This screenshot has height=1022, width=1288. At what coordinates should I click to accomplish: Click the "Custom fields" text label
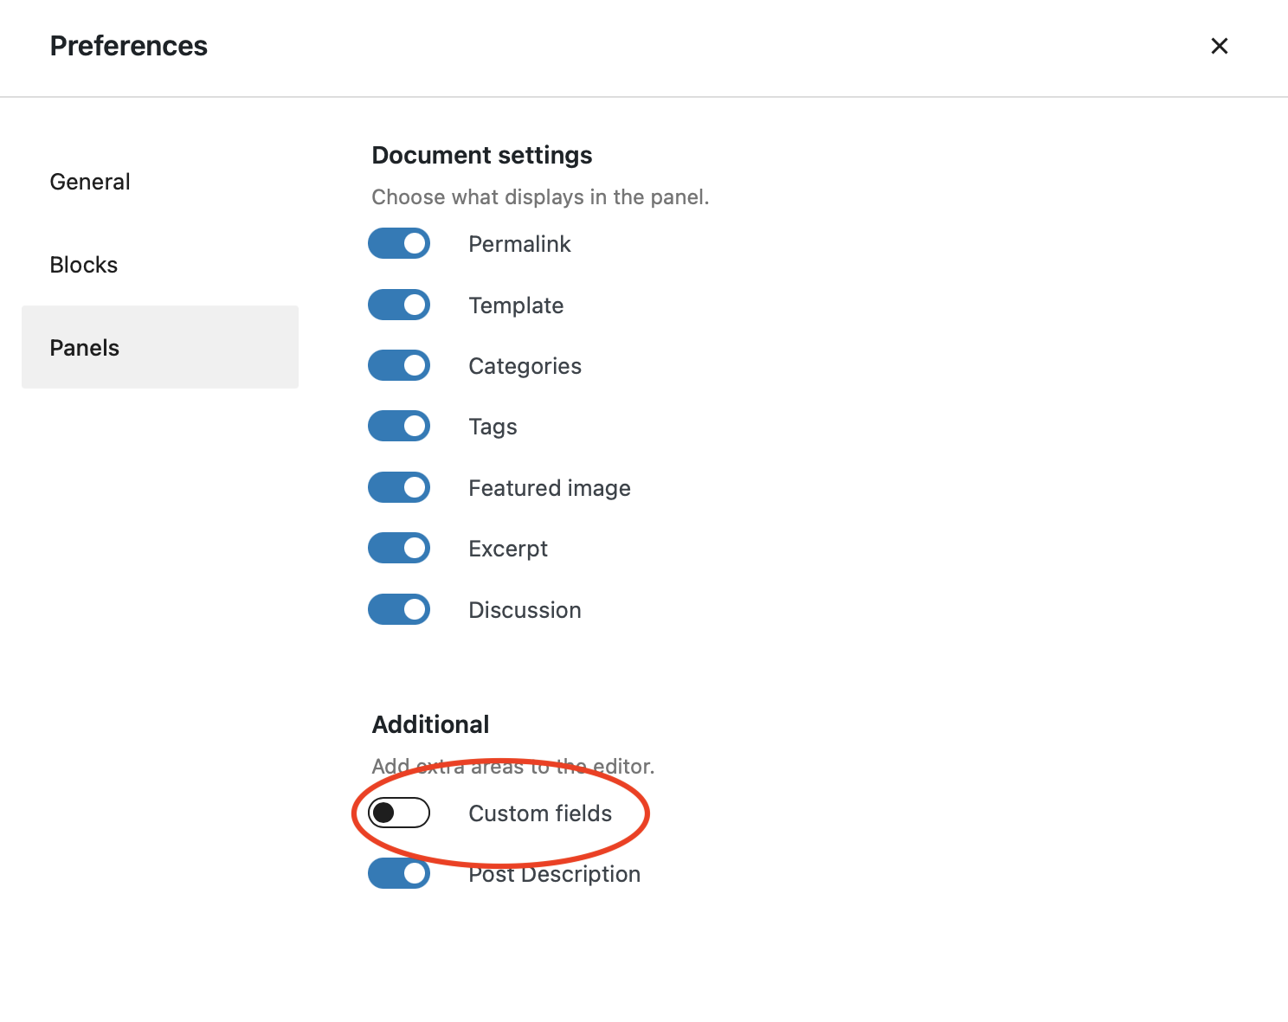[x=540, y=813]
